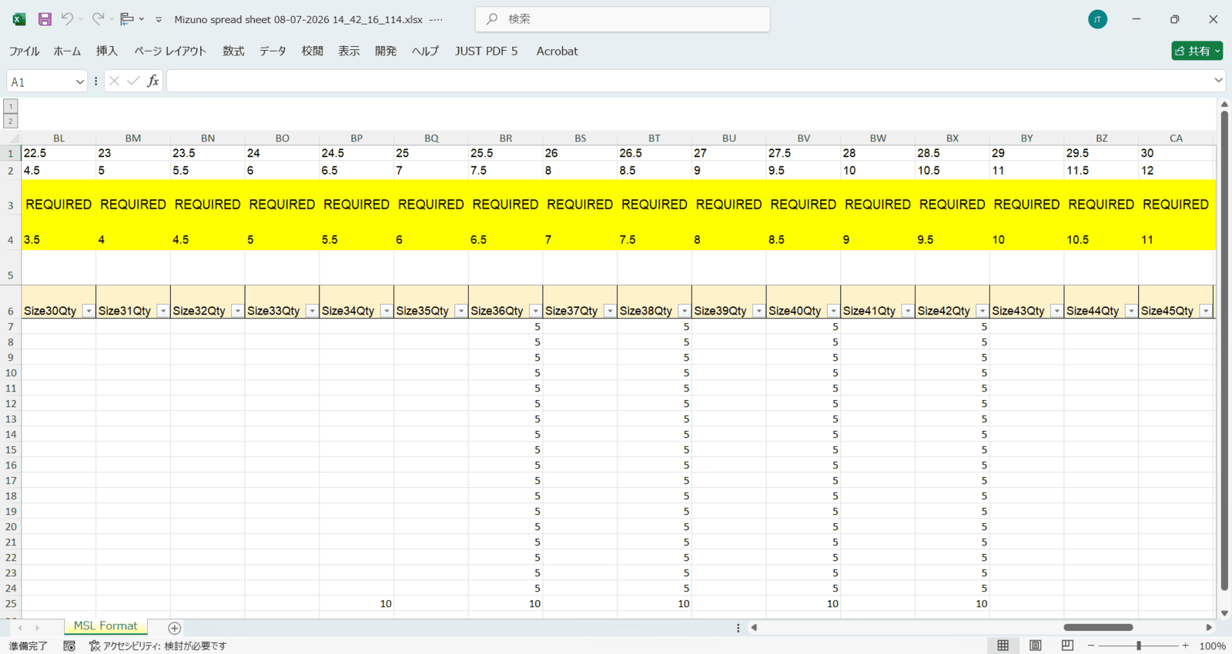Click the Excel app logo icon
Image resolution: width=1232 pixels, height=654 pixels.
(x=19, y=19)
